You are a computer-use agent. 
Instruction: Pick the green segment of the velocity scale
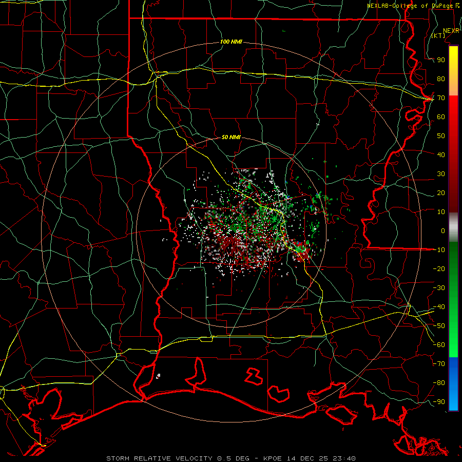[x=453, y=300]
